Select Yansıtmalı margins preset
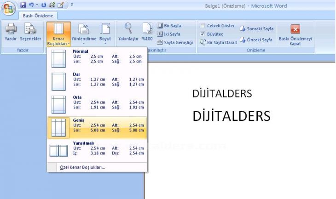This screenshot has width=336, height=199. click(97, 150)
